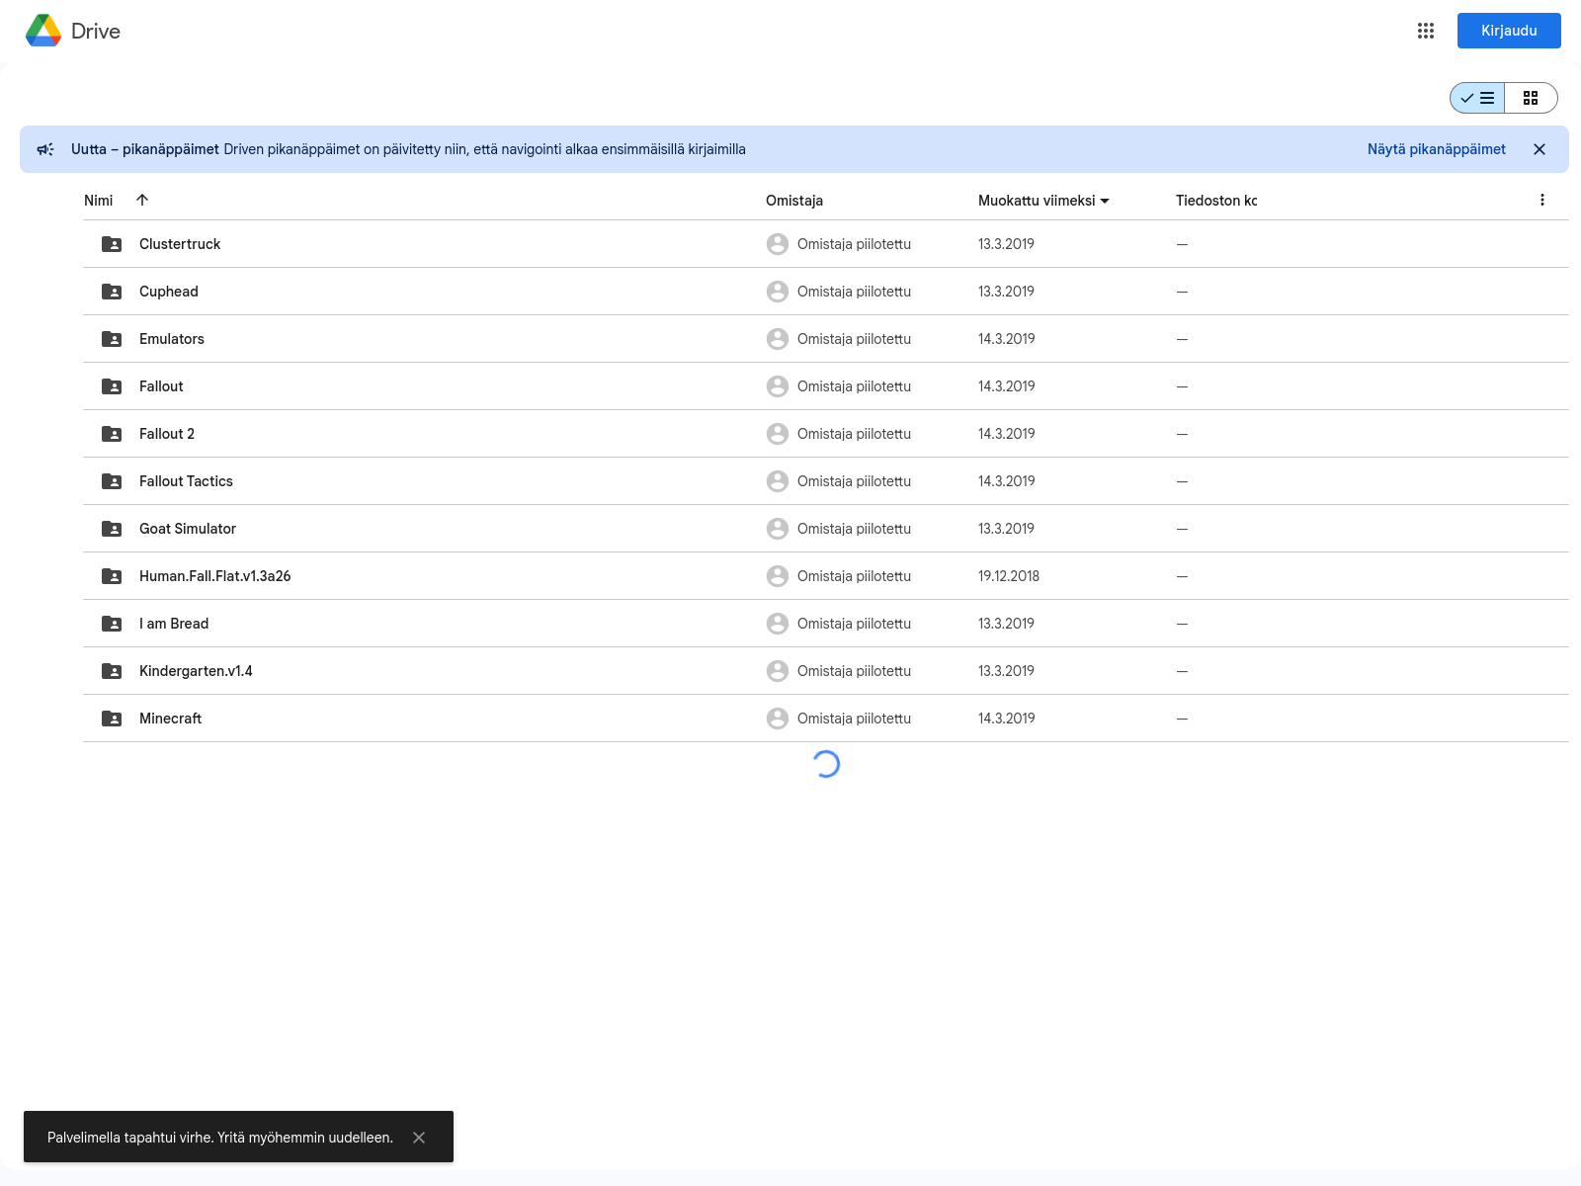Click owner avatar in Goat Simulator row
This screenshot has width=1581, height=1186.
click(778, 529)
